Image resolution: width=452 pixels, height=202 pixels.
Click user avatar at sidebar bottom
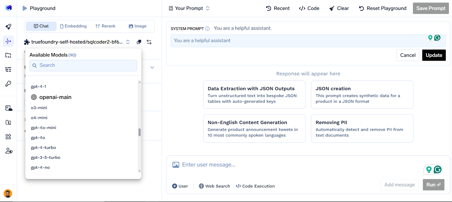[8, 194]
